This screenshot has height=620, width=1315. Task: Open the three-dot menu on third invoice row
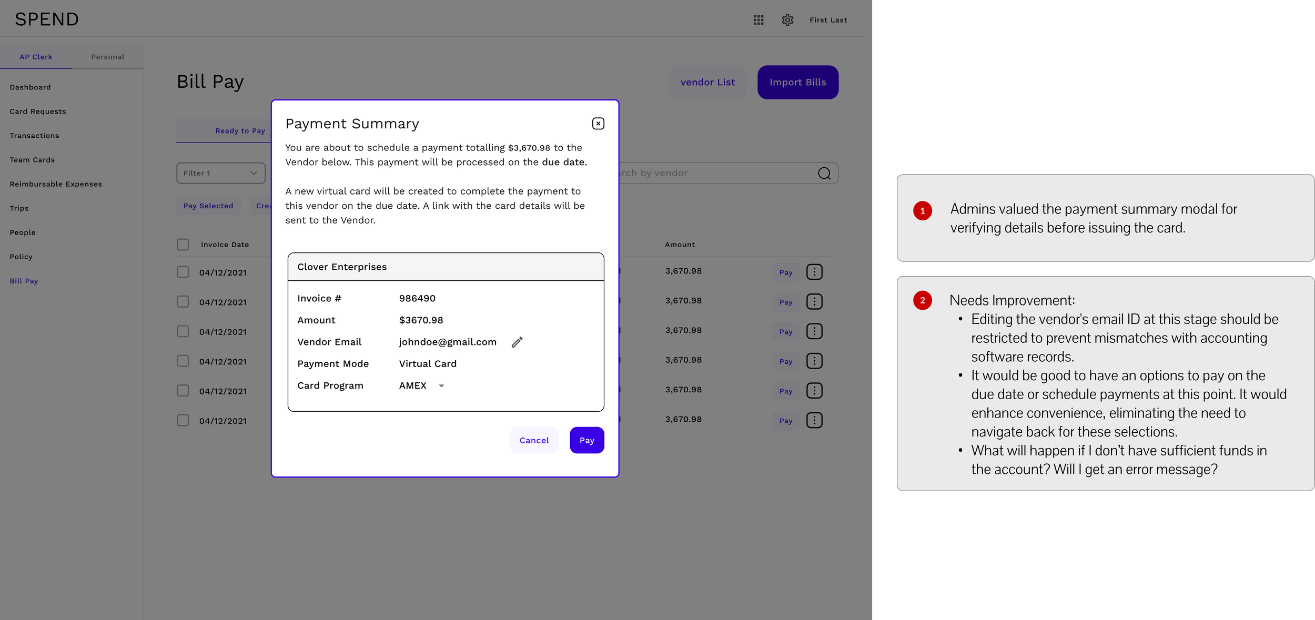tap(814, 332)
